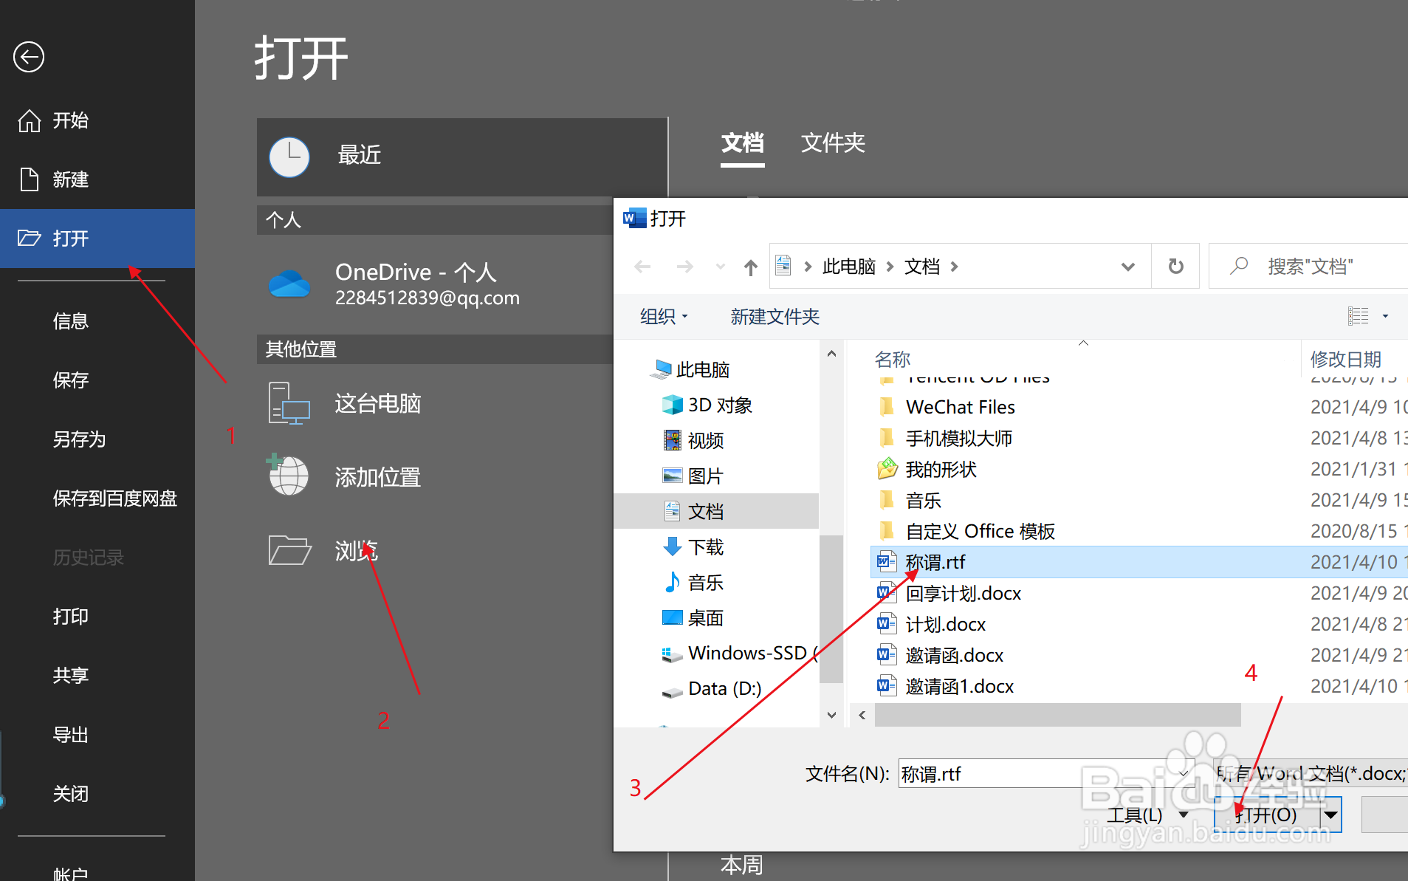
Task: Click the view layout icon
Action: (1359, 316)
